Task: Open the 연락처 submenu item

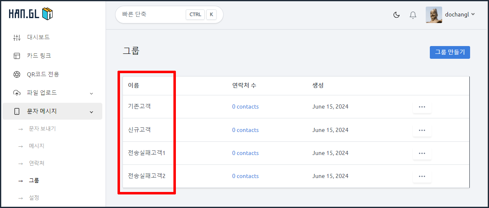Action: (x=36, y=163)
